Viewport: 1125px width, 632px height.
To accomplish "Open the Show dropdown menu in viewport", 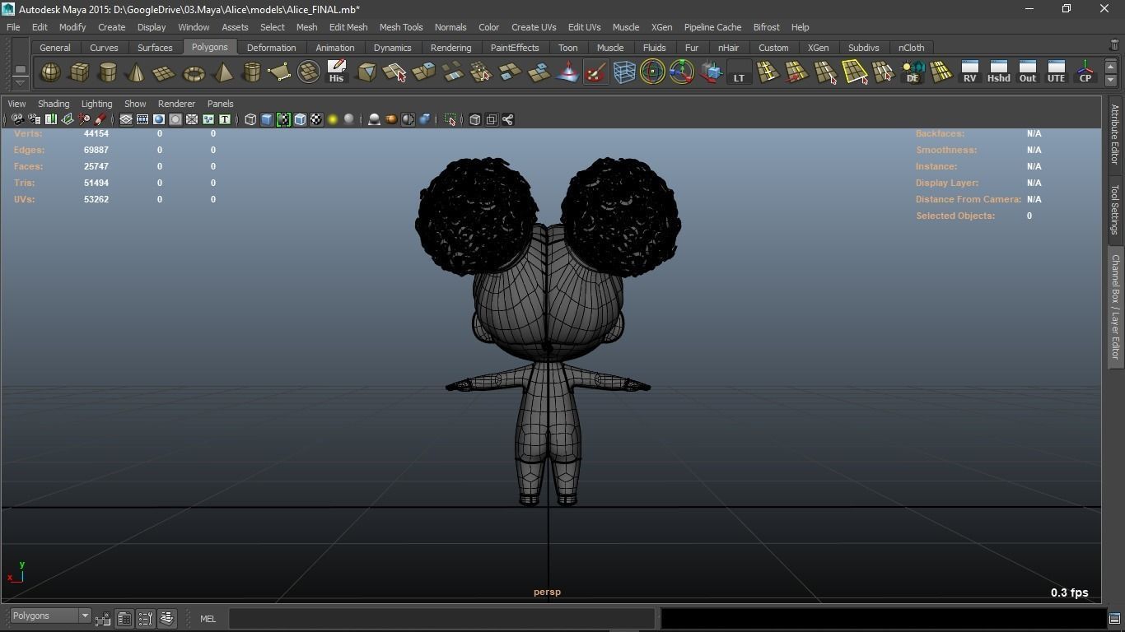I will (135, 104).
